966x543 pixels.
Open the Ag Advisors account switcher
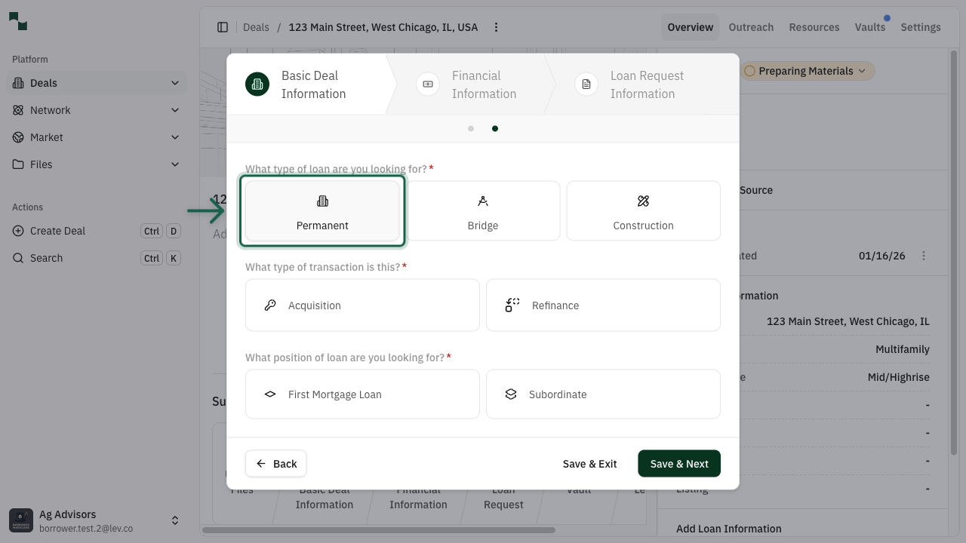[x=175, y=520]
